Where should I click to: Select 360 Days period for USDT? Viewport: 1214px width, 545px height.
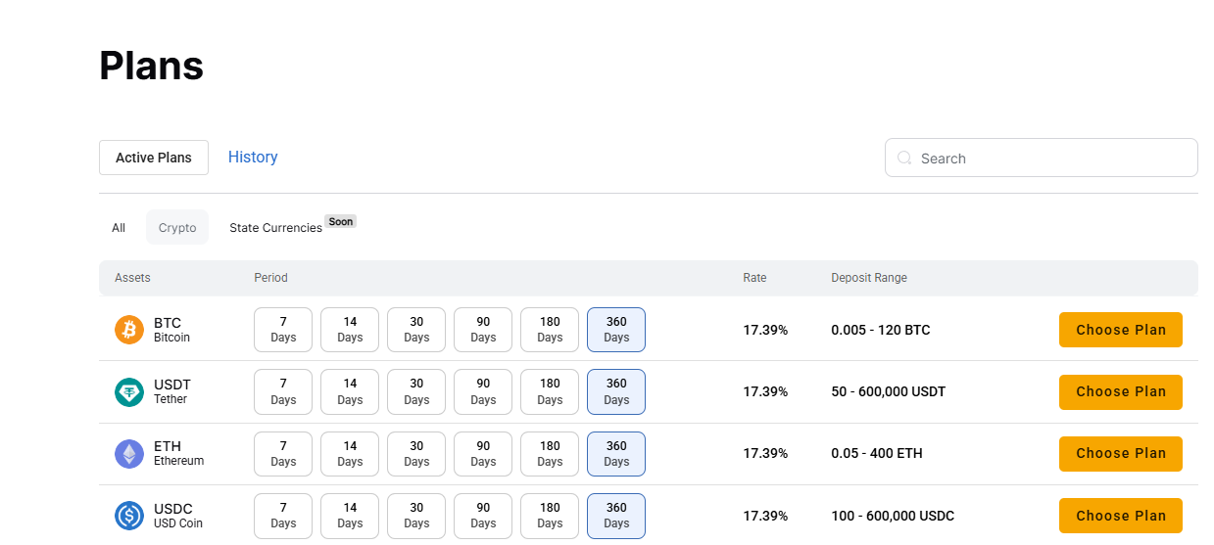[616, 391]
